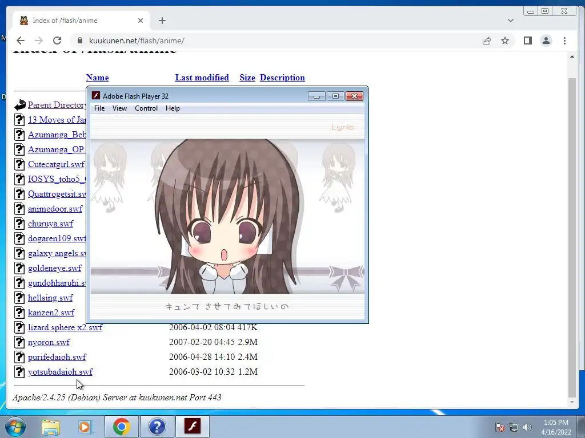Maximize the Adobe Flash Player window
This screenshot has height=438, width=585.
click(x=335, y=96)
